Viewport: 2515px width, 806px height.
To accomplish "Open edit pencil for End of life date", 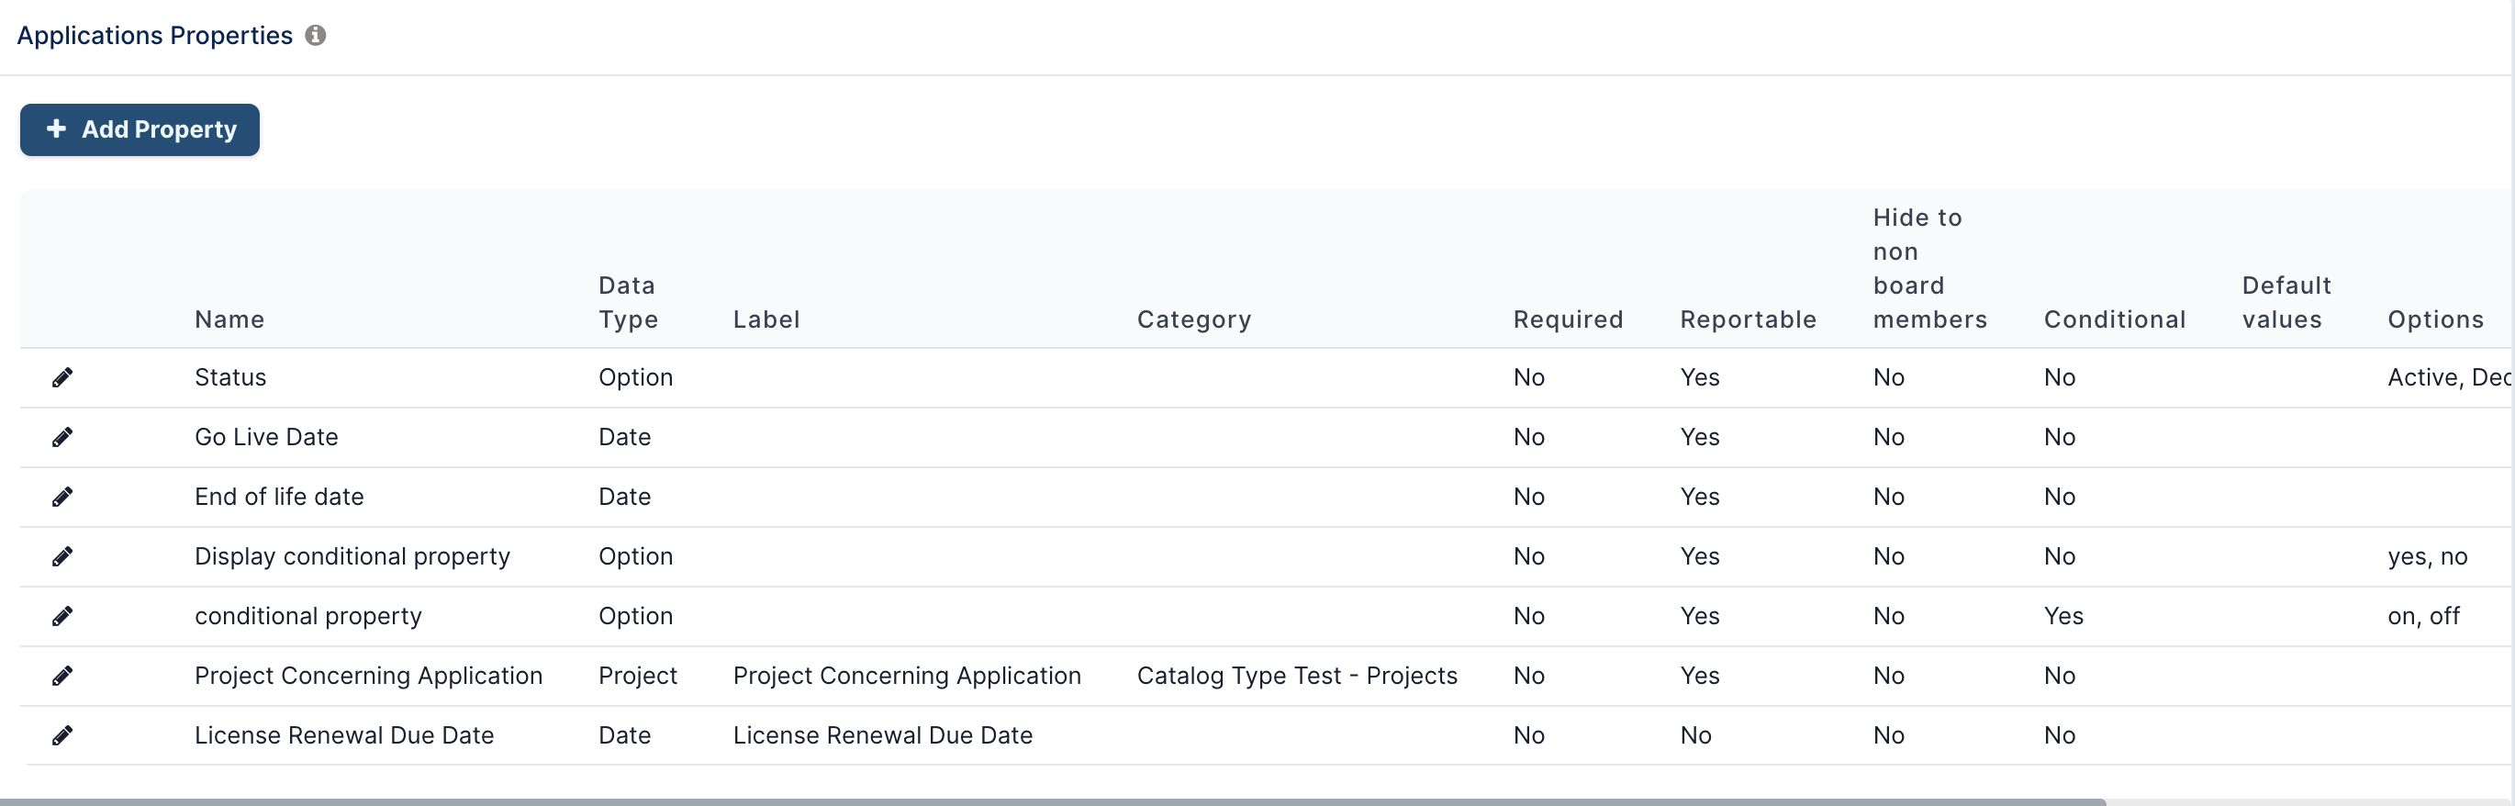I will pyautogui.click(x=62, y=498).
